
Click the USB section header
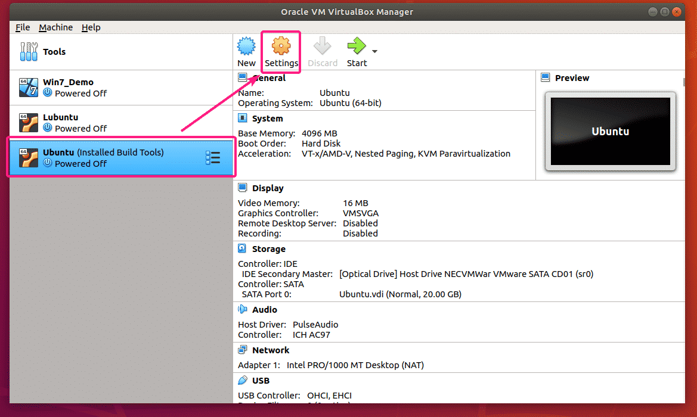261,381
